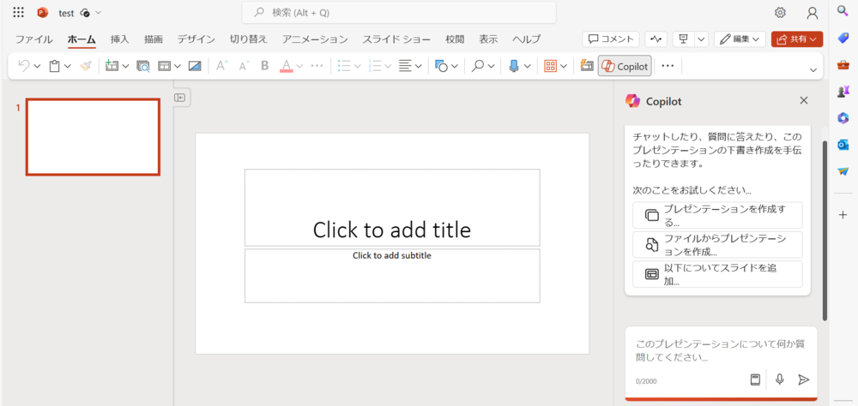The height and width of the screenshot is (406, 858).
Task: Switch to the スライド ショー tab
Action: coord(396,39)
